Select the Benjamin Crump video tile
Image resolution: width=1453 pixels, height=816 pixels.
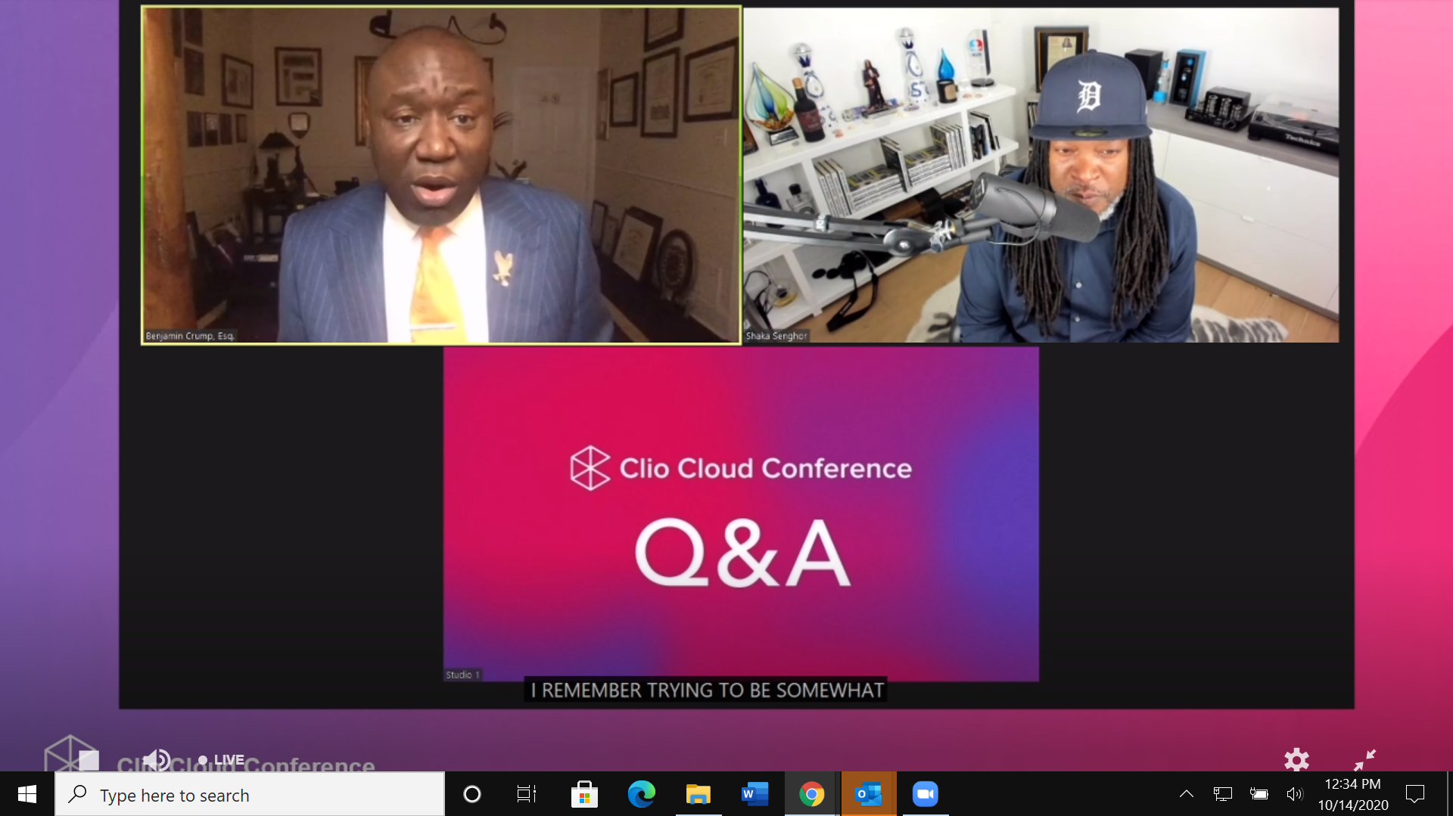(440, 175)
